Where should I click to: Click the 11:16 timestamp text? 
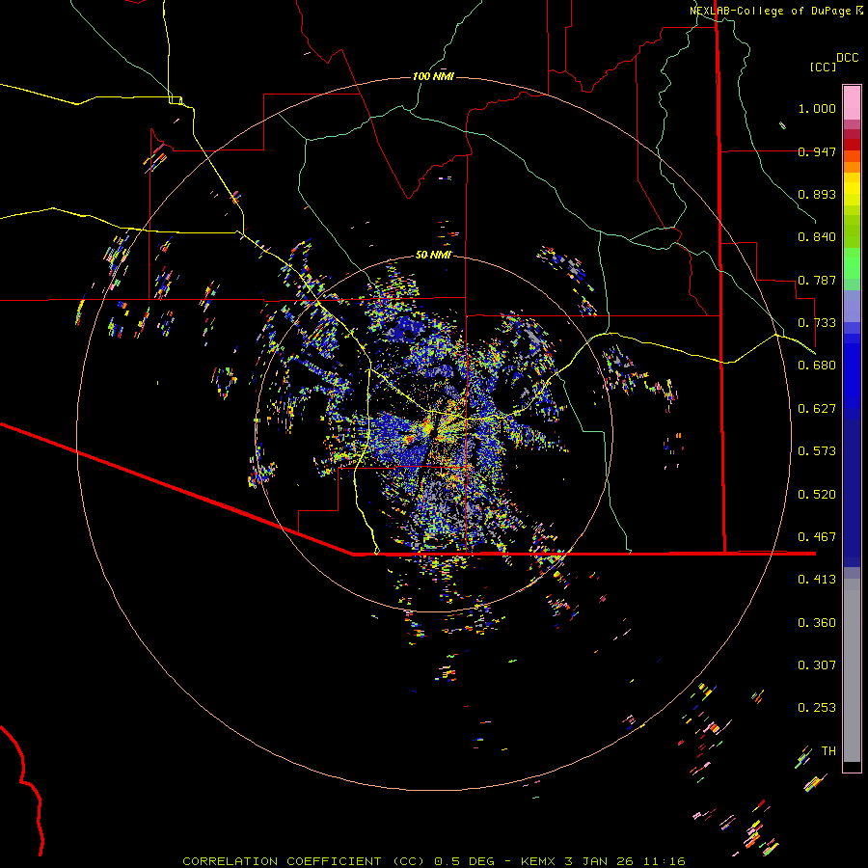[665, 861]
